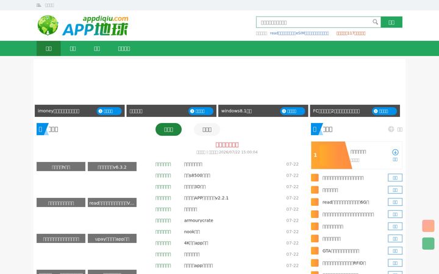Click the green floating side button
439x274 pixels.
428,244
